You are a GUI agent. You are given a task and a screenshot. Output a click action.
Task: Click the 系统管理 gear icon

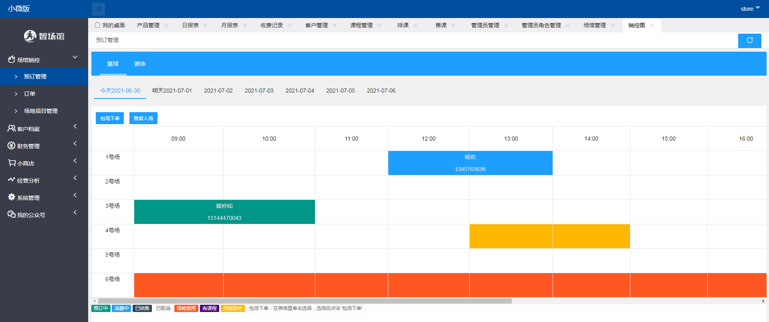[x=12, y=197]
